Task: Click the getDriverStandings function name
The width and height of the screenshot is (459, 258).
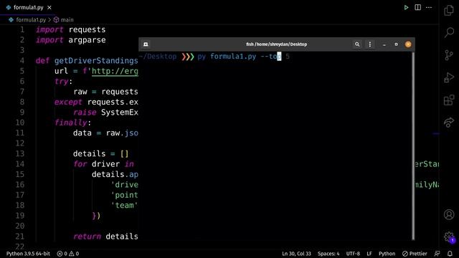Action: 96,60
